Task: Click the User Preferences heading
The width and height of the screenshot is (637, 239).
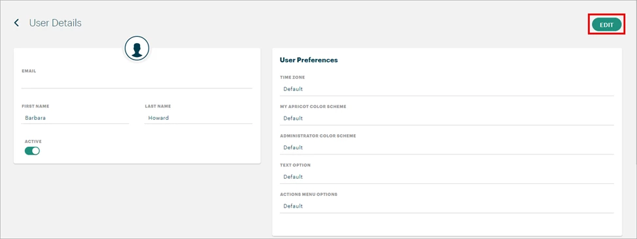Action: (309, 60)
